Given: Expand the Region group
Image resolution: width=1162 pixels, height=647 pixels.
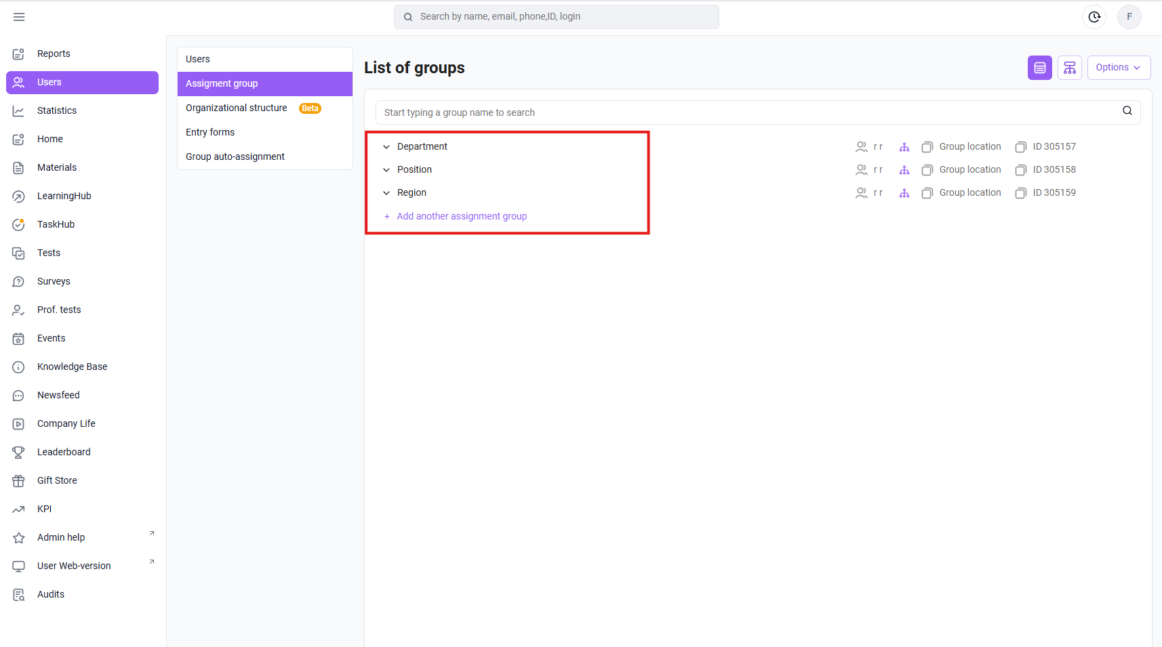Looking at the screenshot, I should (386, 193).
